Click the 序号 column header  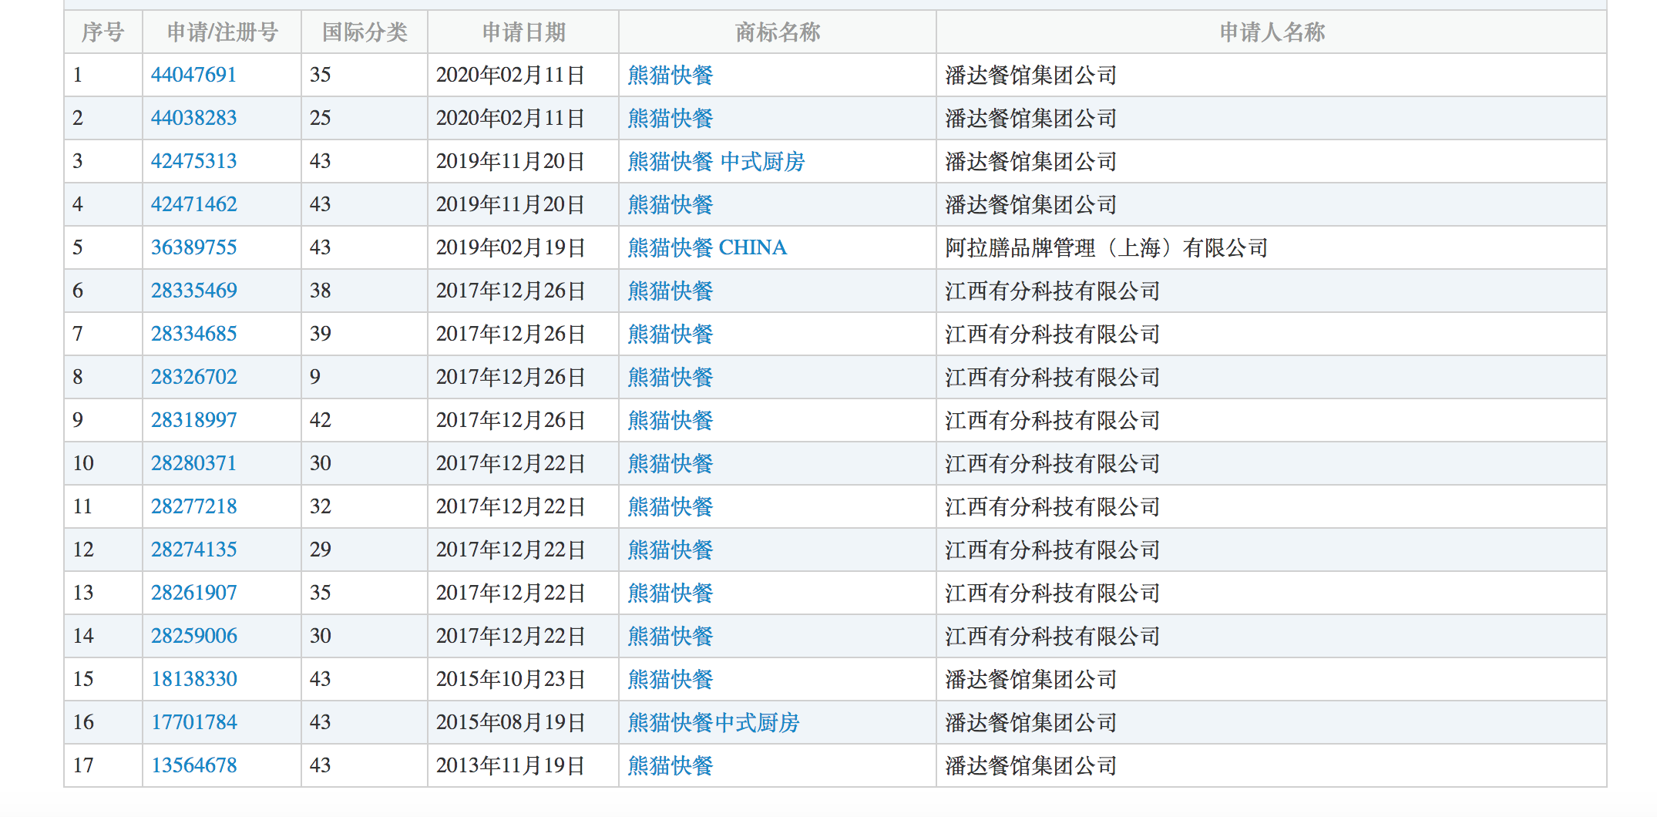tap(103, 32)
